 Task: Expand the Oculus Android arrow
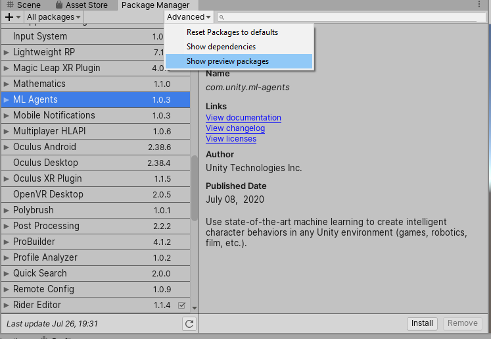point(7,147)
